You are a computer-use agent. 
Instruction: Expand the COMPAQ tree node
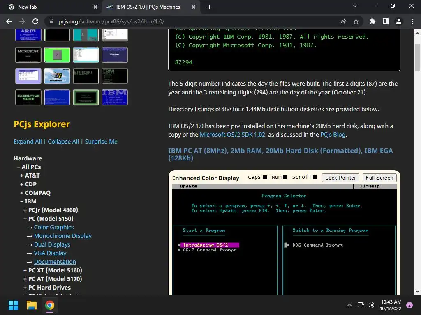(x=35, y=193)
